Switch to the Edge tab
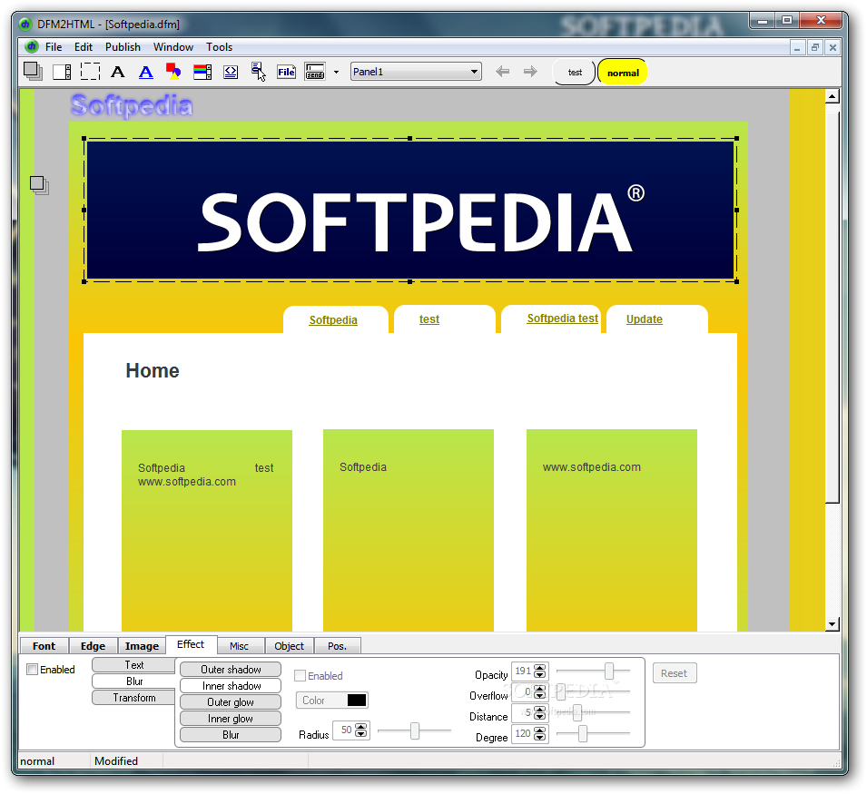 tap(93, 646)
